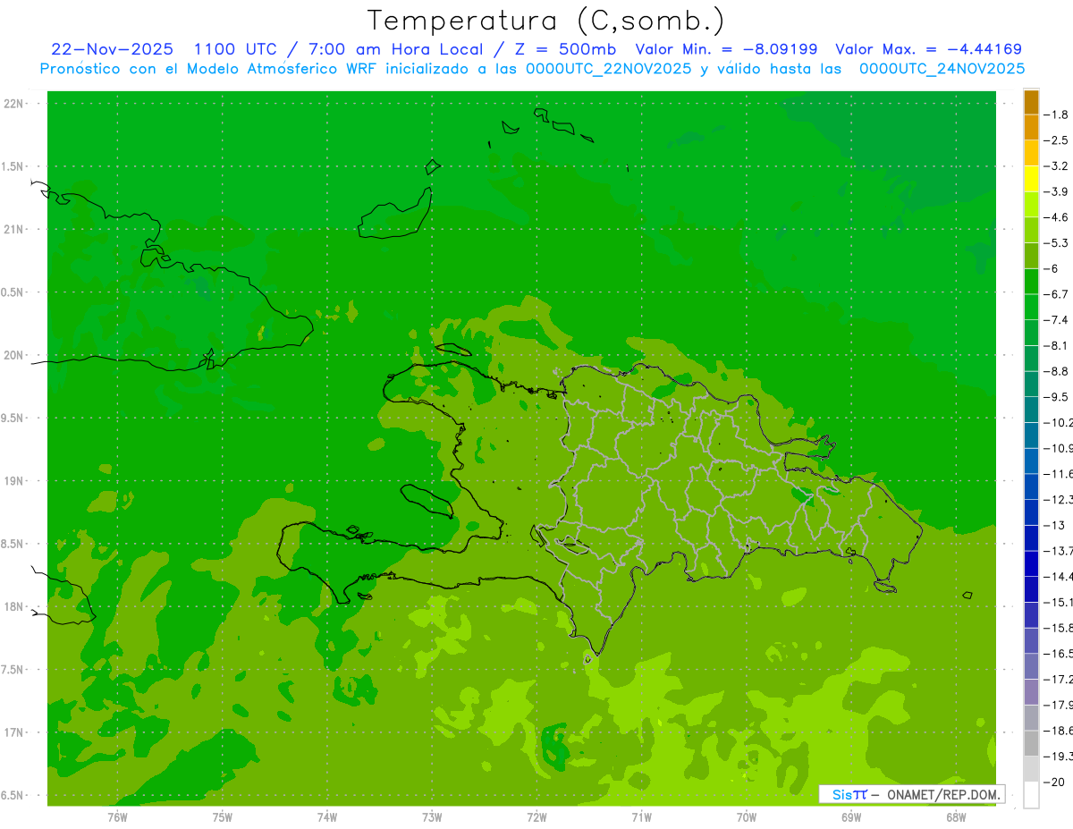Click the '18N' latitude label
1073x829 pixels.
click(x=13, y=606)
